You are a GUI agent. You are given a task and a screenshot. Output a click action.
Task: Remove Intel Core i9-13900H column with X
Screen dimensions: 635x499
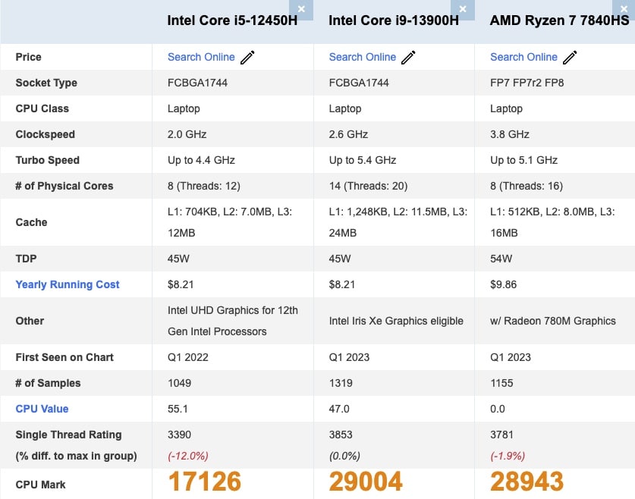click(463, 9)
